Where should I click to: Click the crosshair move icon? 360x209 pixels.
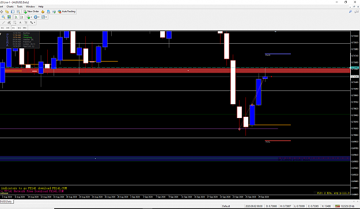(x=2, y=12)
